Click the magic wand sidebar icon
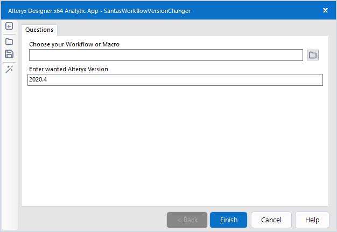The width and height of the screenshot is (337, 232). click(x=9, y=69)
